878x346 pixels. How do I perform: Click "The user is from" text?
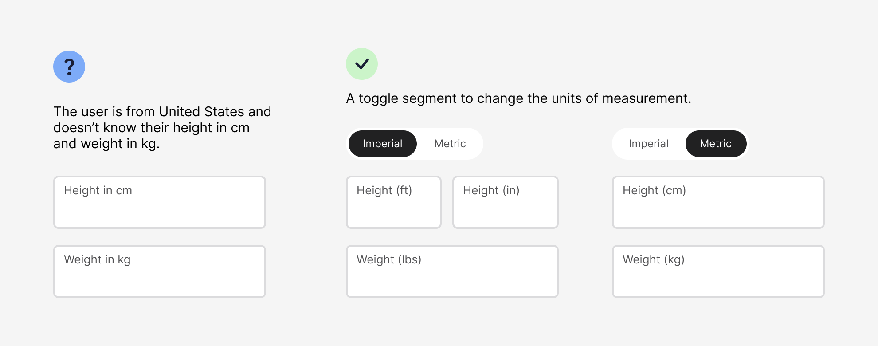(x=105, y=112)
